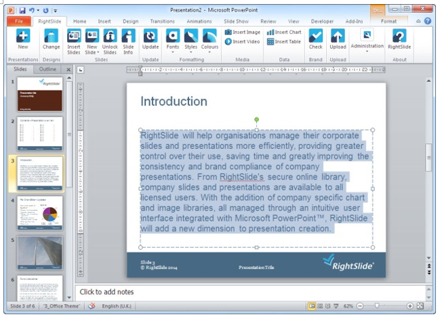
Task: Click the 3_Office Theme status entry
Action: pyautogui.click(x=62, y=306)
